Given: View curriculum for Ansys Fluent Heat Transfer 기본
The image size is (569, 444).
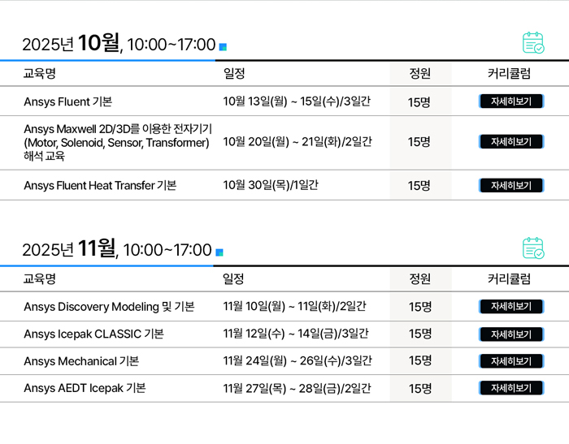Looking at the screenshot, I should [511, 186].
